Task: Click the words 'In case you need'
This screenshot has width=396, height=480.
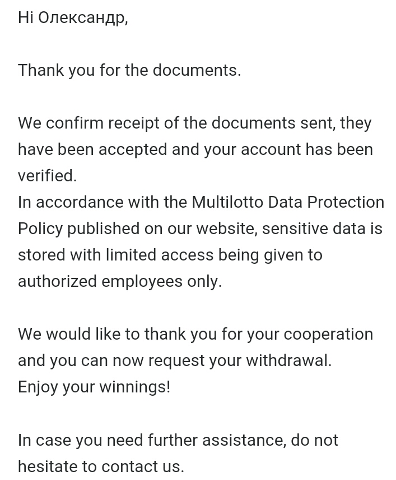Action: (80, 440)
